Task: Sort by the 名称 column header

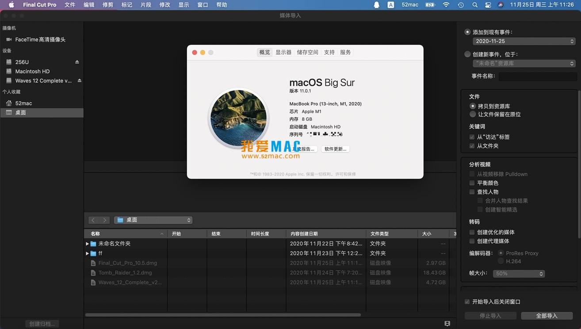Action: 126,233
